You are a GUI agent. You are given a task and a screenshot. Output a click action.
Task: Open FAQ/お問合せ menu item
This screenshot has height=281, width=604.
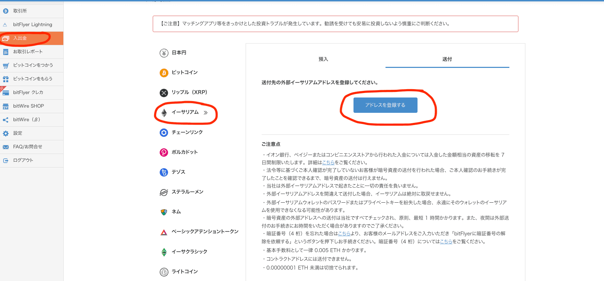coord(32,147)
